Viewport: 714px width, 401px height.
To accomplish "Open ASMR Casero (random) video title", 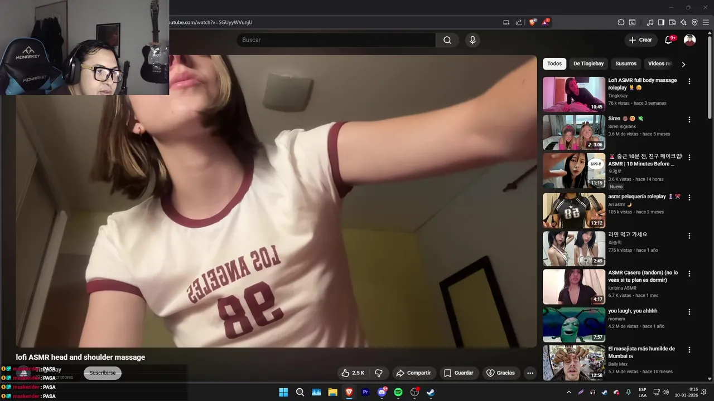I will pyautogui.click(x=643, y=276).
